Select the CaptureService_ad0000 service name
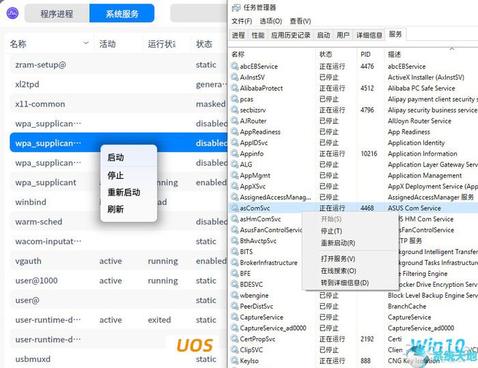478x368 pixels. click(273, 328)
